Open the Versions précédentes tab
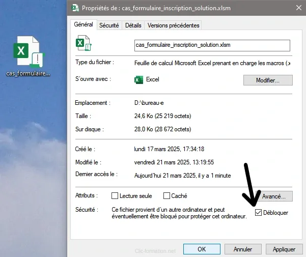Viewport: 306px width, 257px height. pos(173,25)
